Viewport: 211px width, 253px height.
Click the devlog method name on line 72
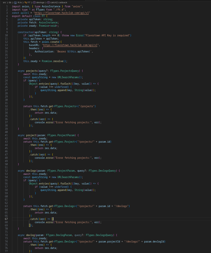click(30, 235)
